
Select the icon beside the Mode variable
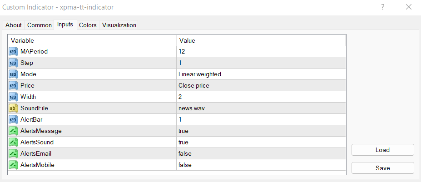[x=13, y=74]
